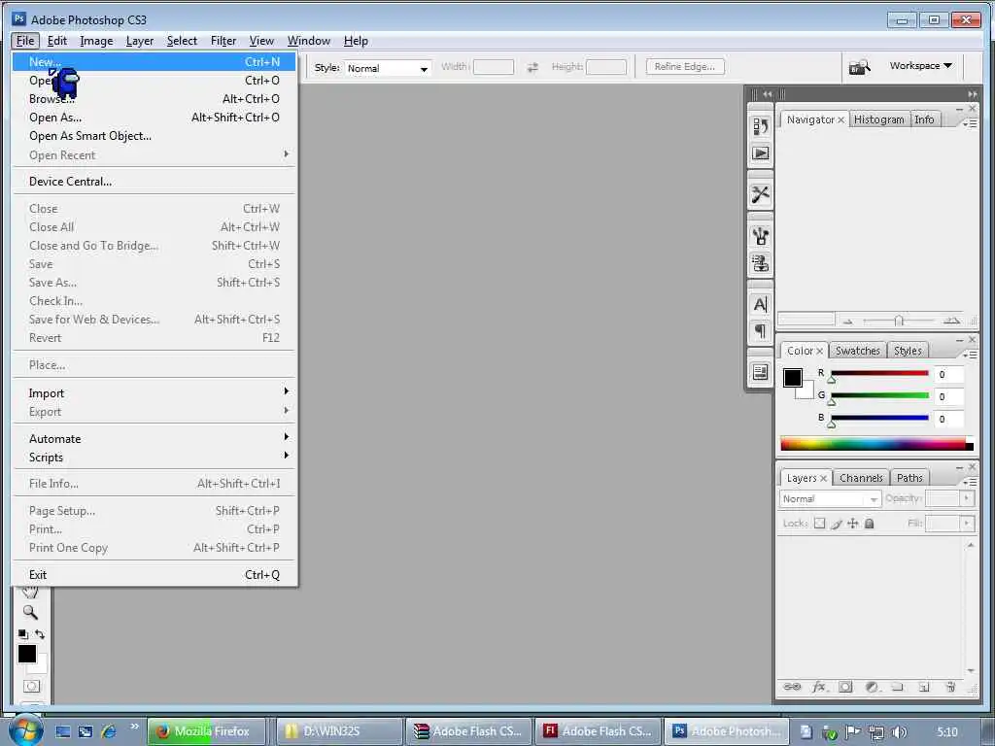Click the Width input field
Screen dimensions: 995x746
[x=493, y=67]
